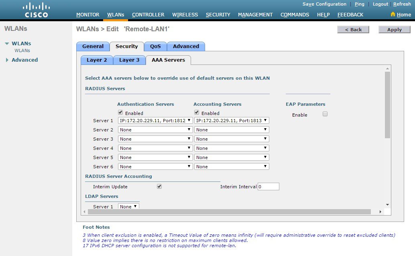Click footnote 17 about IPv6 DHCP
Screen dimensions: 415x256
click(159, 246)
